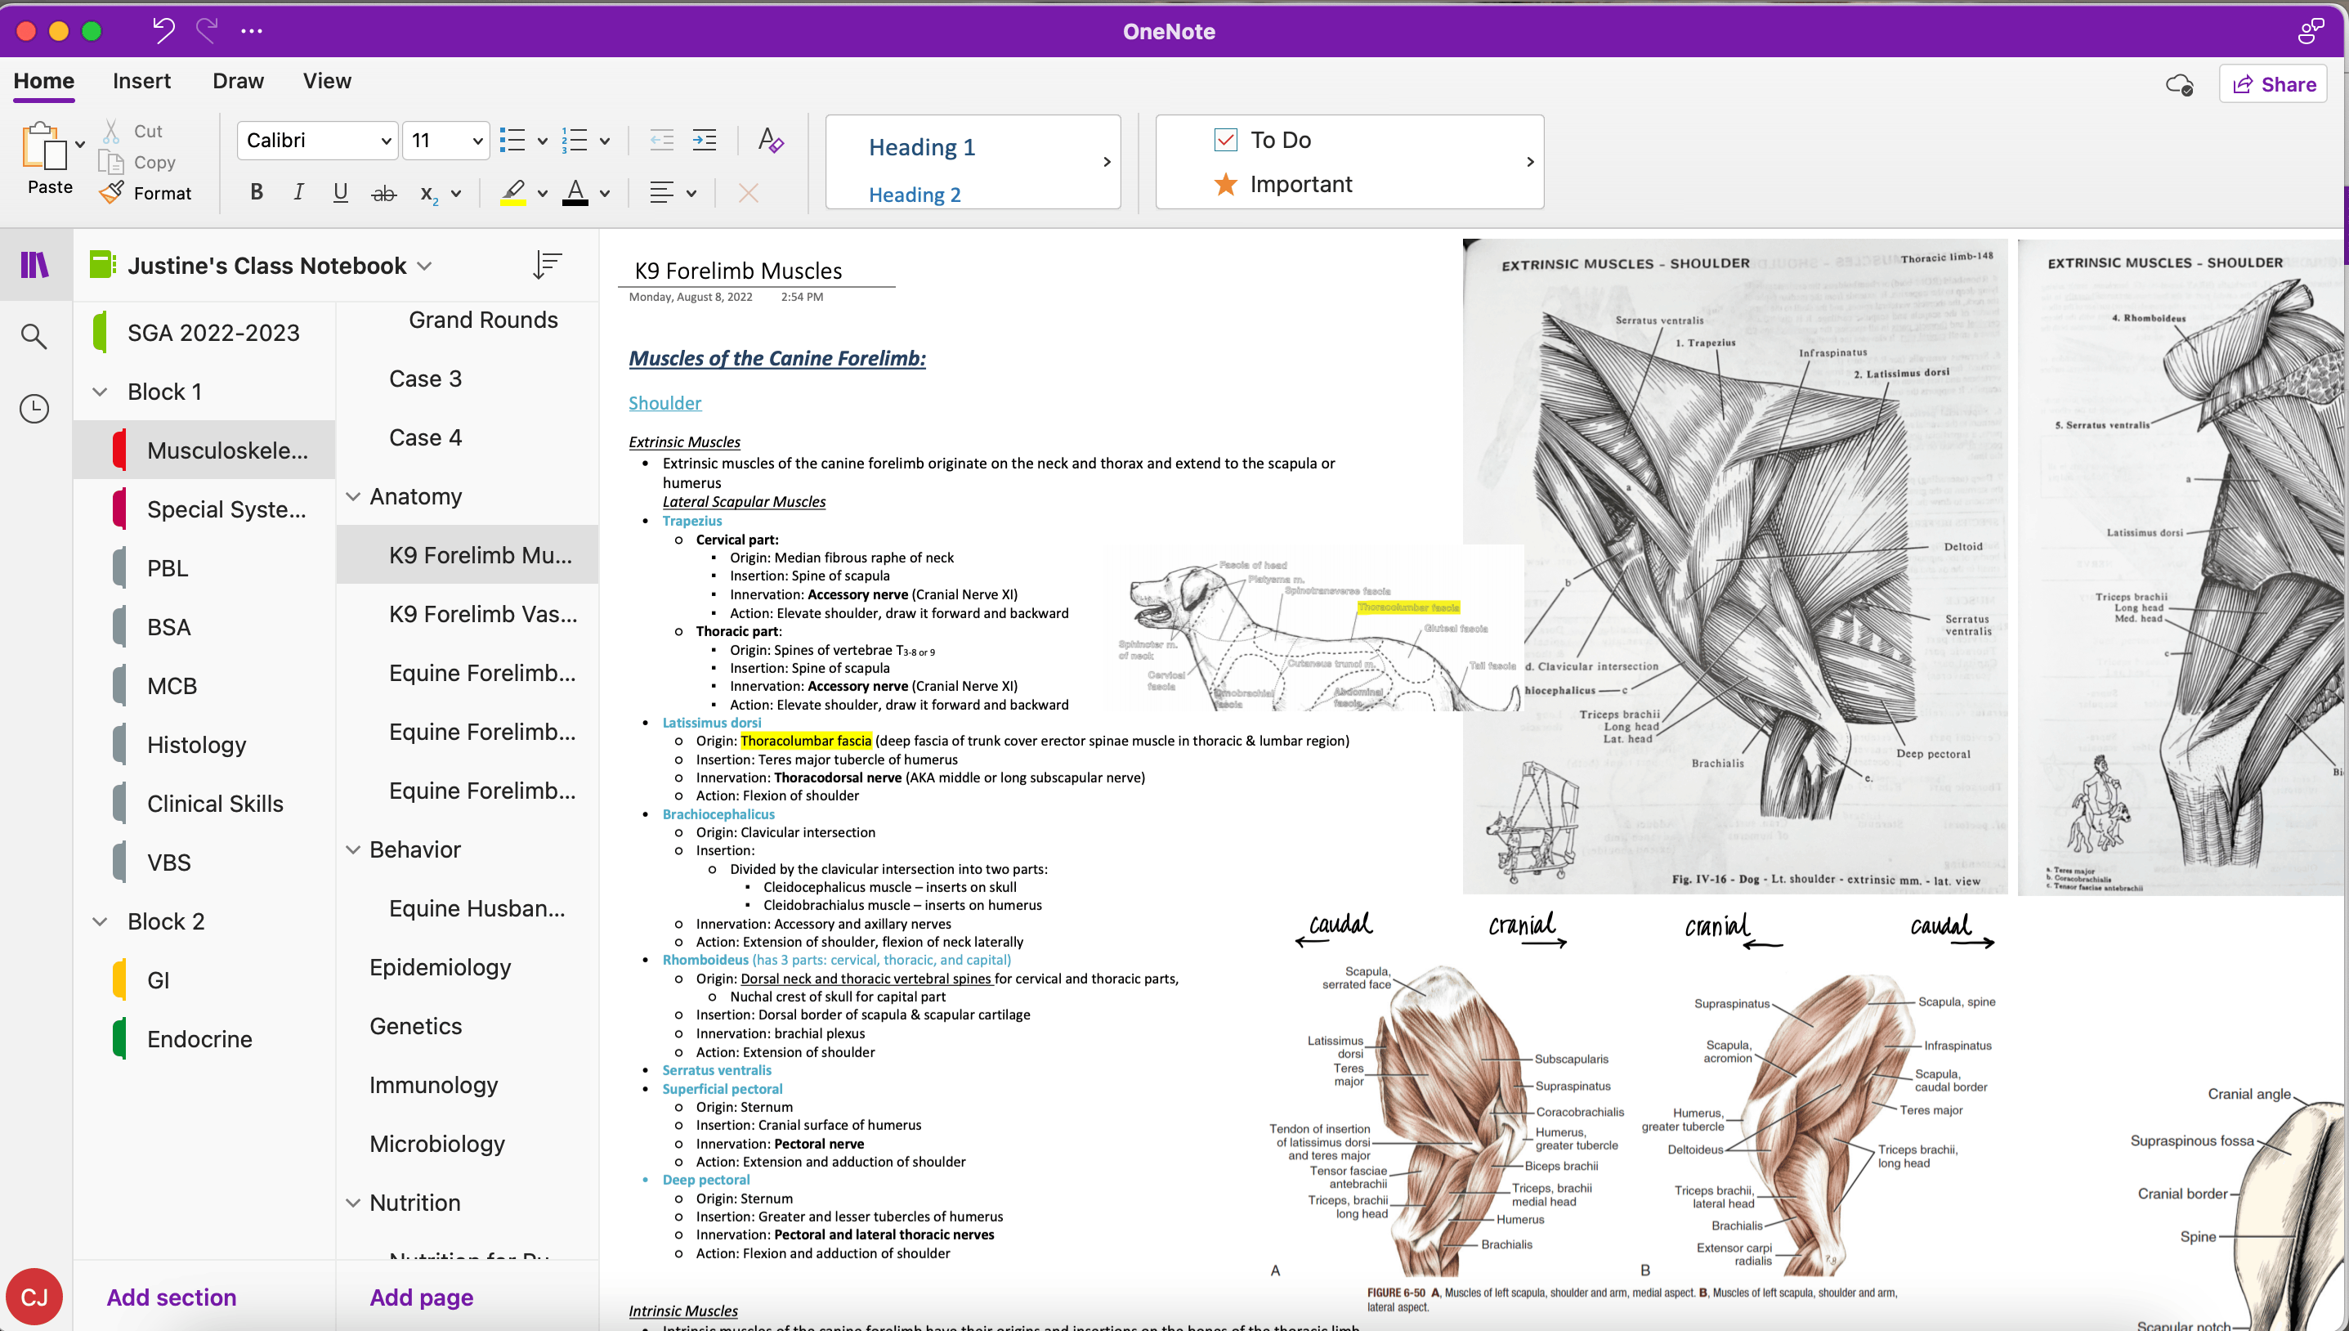Increase indent of paragraph
Image resolution: width=2349 pixels, height=1331 pixels.
point(705,140)
